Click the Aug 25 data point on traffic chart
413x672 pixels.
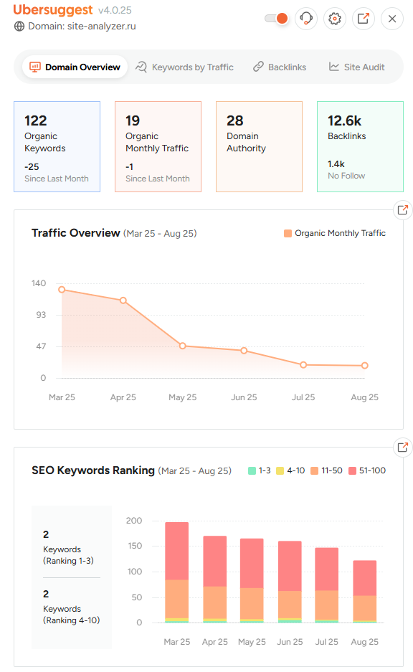click(x=364, y=365)
